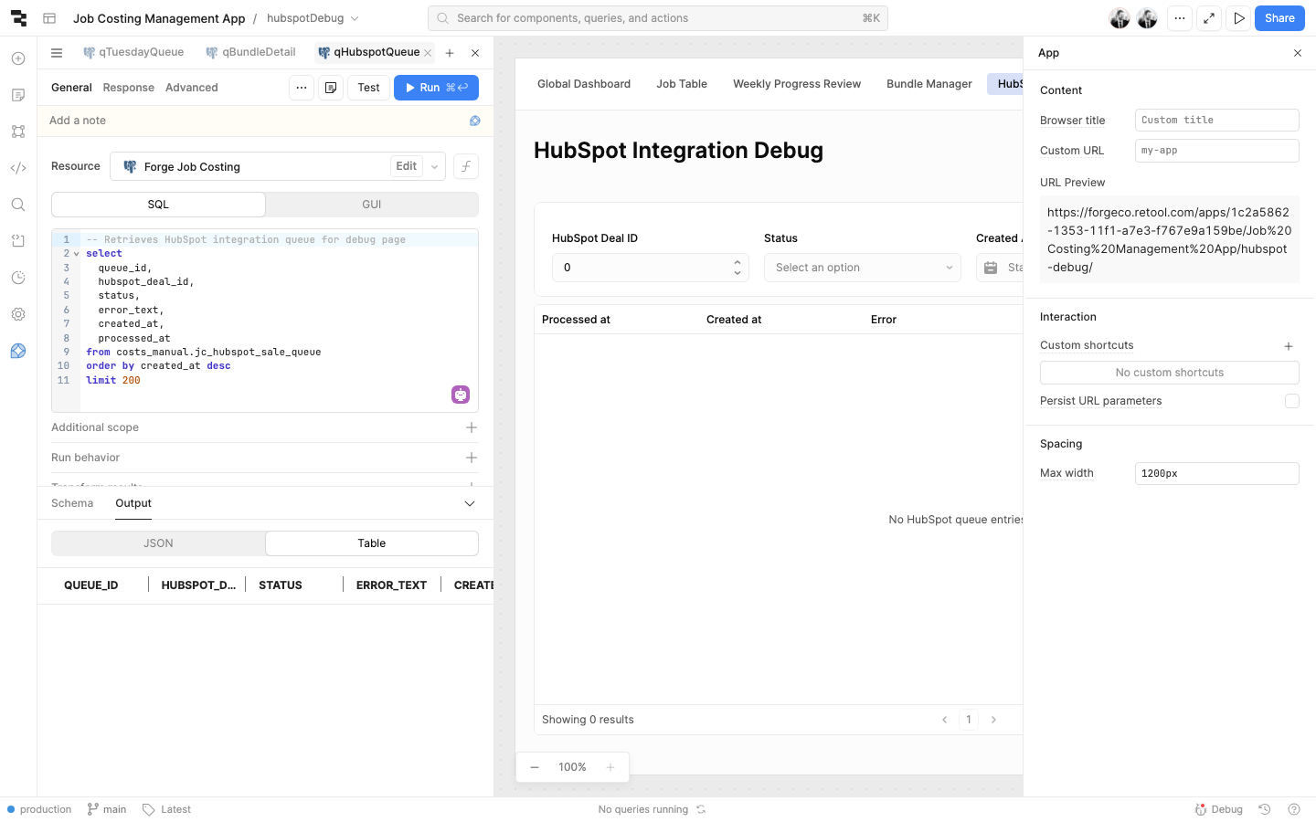Open the Status select dropdown
Viewport: 1316px width, 822px height.
(862, 268)
